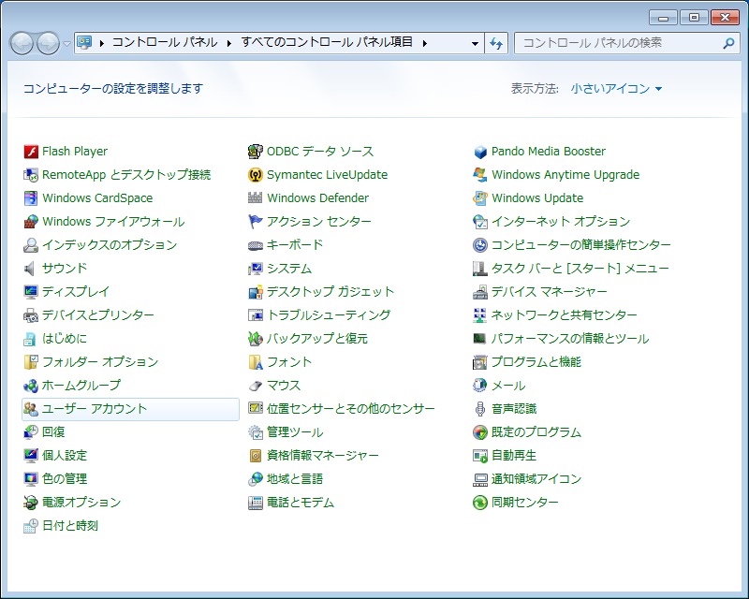749x599 pixels.
Task: Open 資格情報マネージャー link
Action: click(x=322, y=456)
